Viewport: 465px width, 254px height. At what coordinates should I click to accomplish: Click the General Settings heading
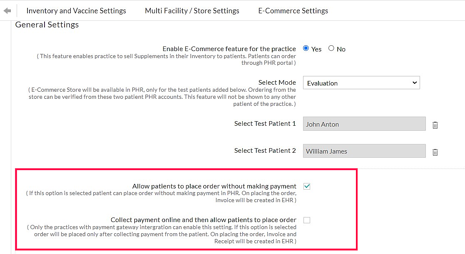[47, 25]
